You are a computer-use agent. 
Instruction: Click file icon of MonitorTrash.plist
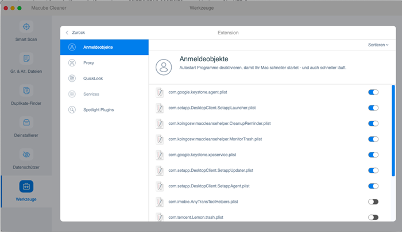point(160,139)
